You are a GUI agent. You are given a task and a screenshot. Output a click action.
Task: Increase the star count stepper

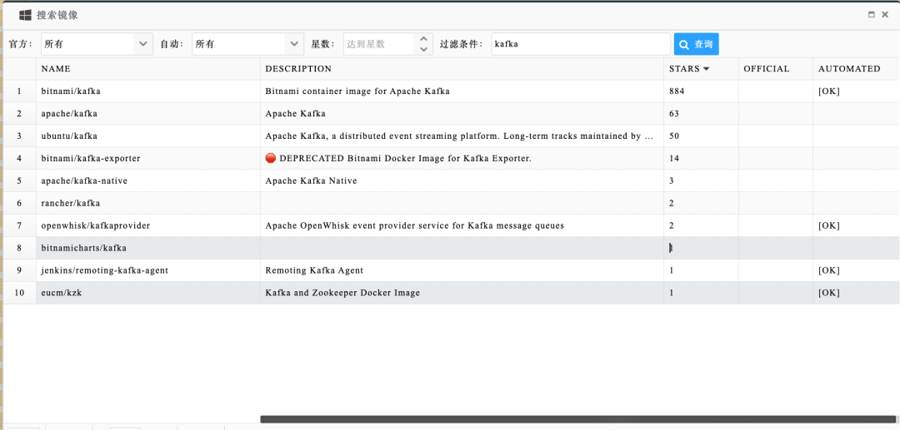coord(423,38)
